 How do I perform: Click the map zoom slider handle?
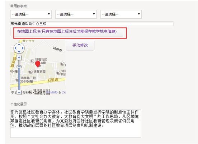(x=19, y=67)
